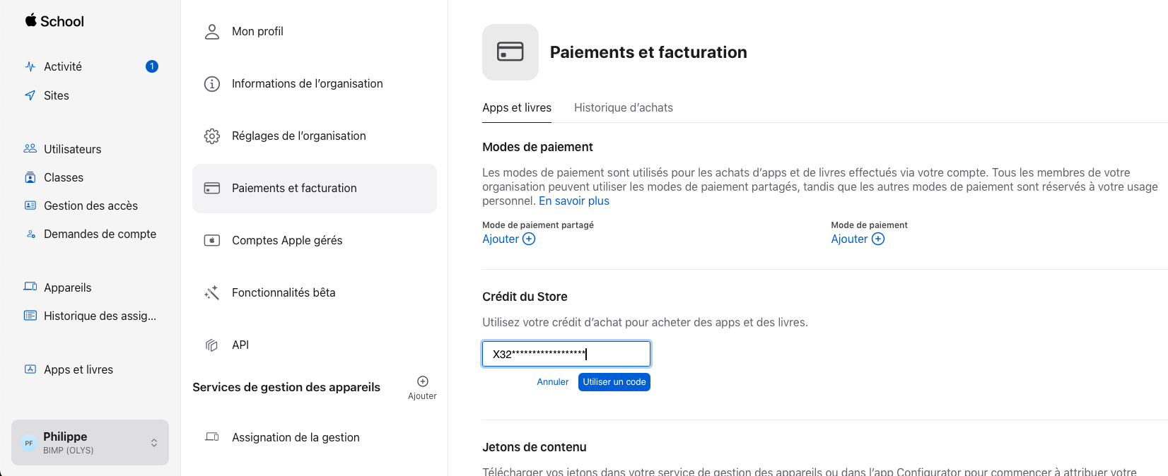Image resolution: width=1168 pixels, height=476 pixels.
Task: Select the Appareils devices icon
Action: [30, 287]
